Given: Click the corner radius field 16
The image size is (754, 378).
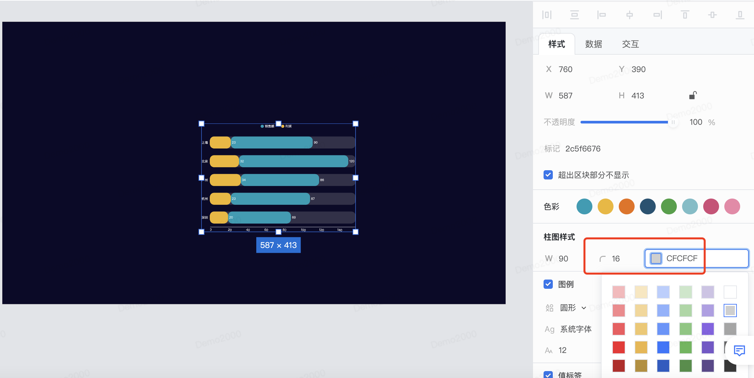Looking at the screenshot, I should pos(615,259).
